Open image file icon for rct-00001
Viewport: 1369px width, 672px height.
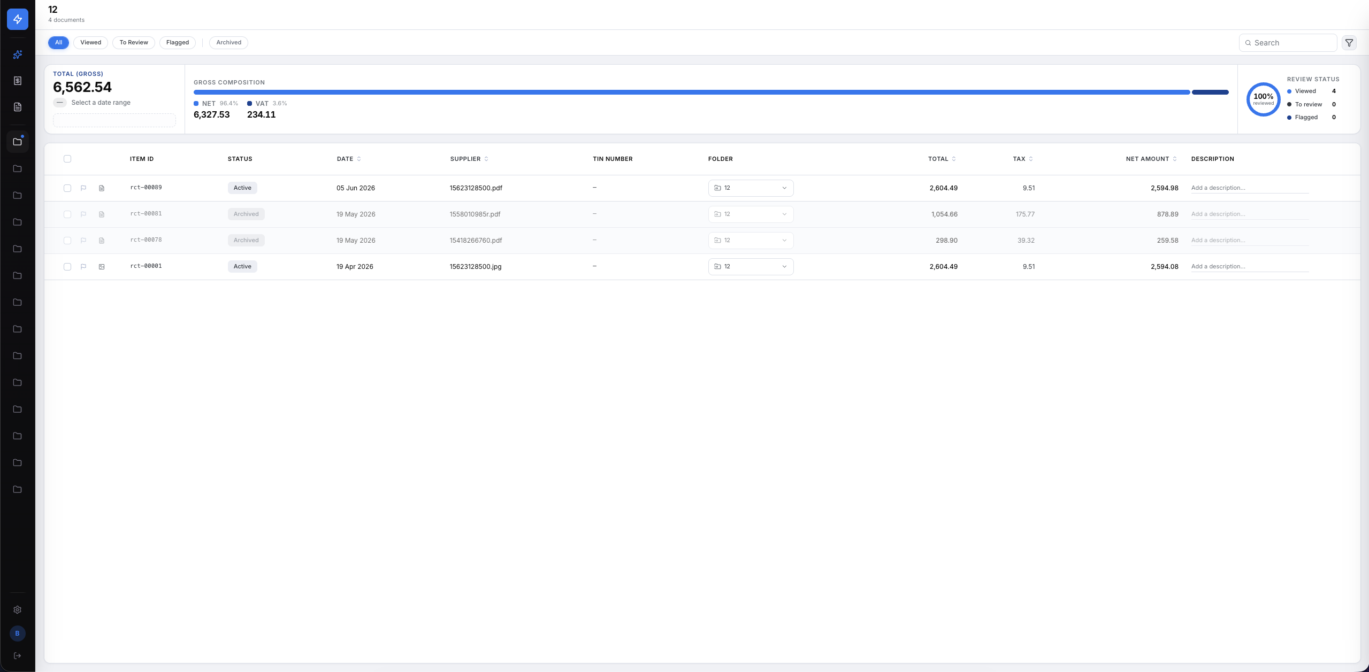pos(102,267)
